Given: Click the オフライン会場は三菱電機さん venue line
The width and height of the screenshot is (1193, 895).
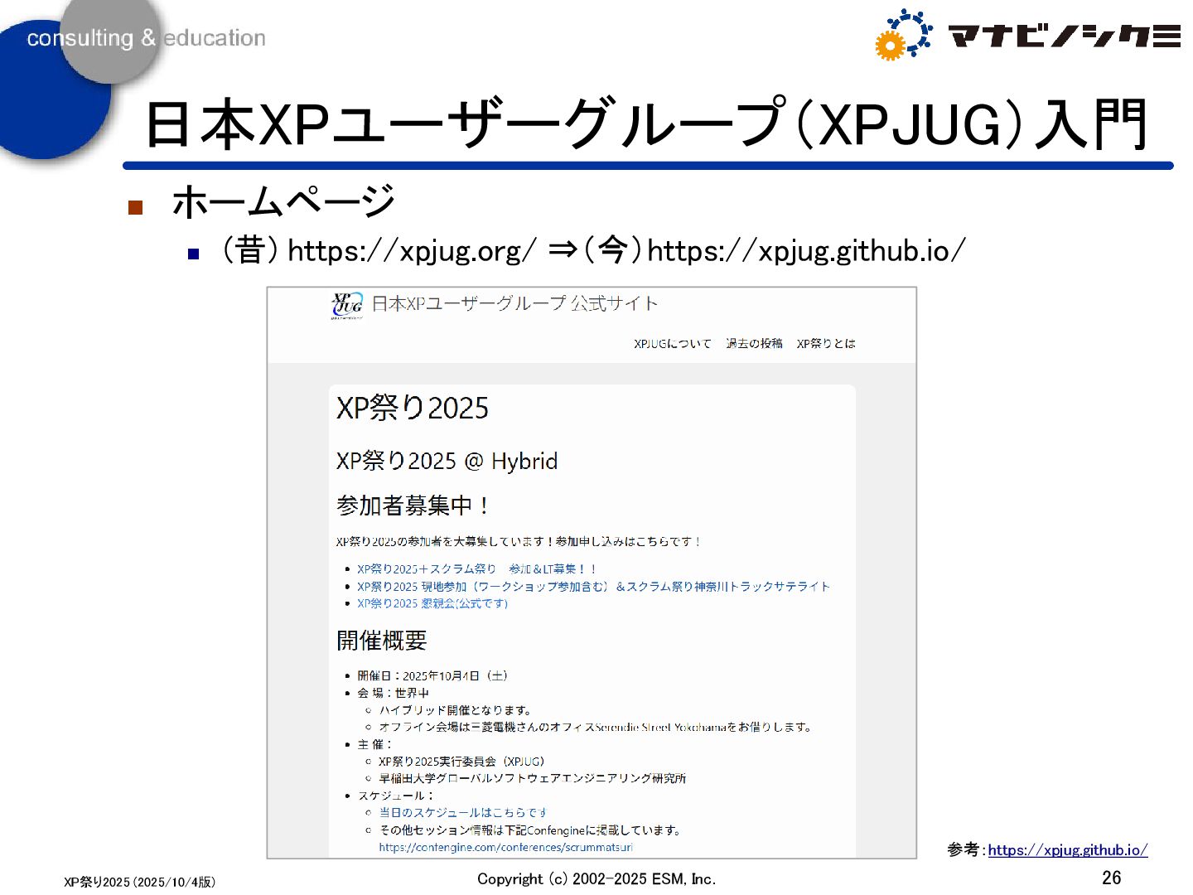Looking at the screenshot, I should (596, 727).
